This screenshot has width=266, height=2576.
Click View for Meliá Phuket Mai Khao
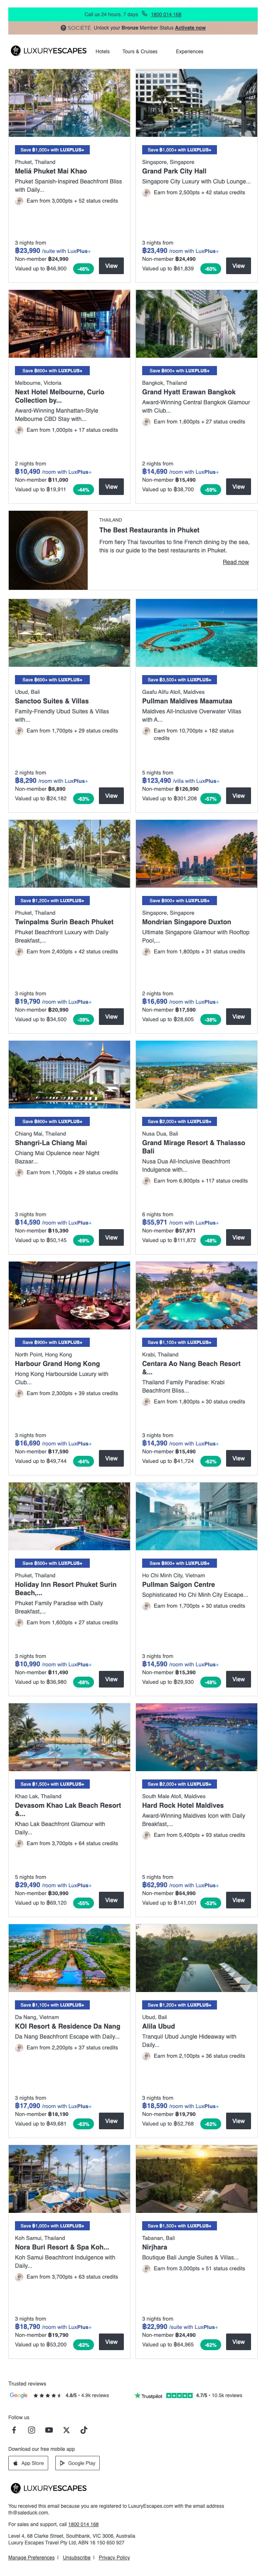point(111,266)
